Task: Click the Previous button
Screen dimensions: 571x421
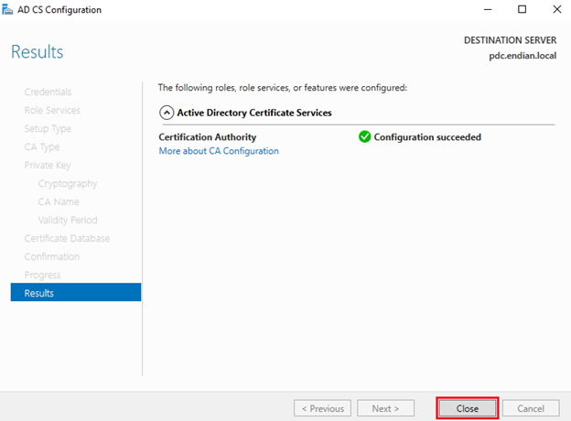Action: point(322,408)
